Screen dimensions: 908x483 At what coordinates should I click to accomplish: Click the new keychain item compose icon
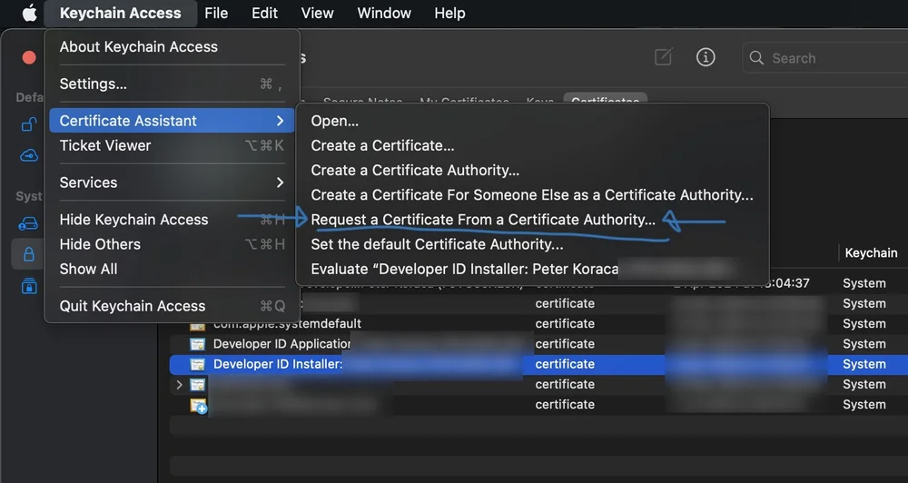(x=663, y=57)
